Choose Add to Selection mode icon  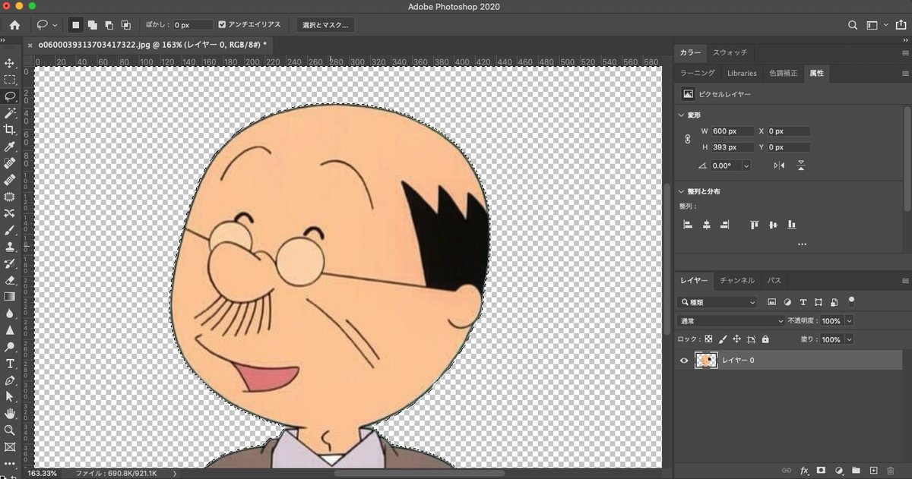pos(92,25)
